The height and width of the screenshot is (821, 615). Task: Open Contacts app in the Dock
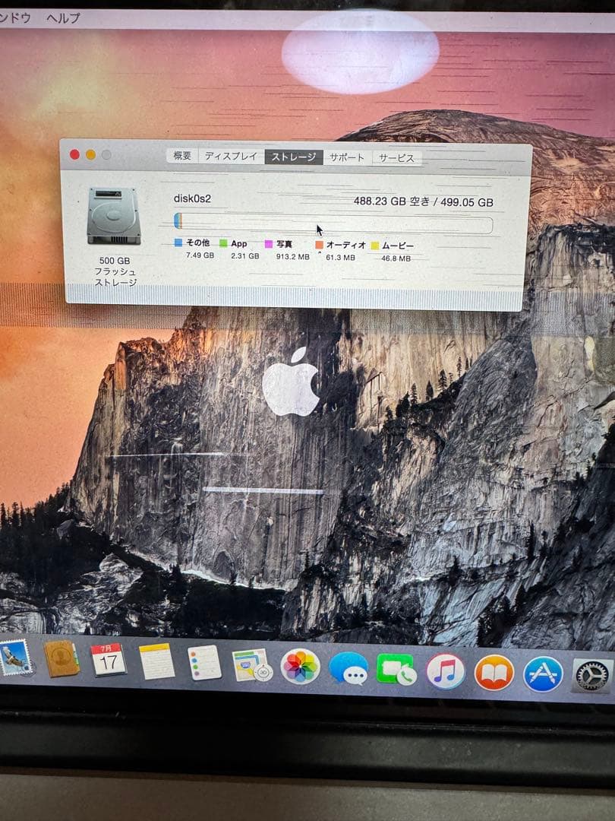(61, 658)
